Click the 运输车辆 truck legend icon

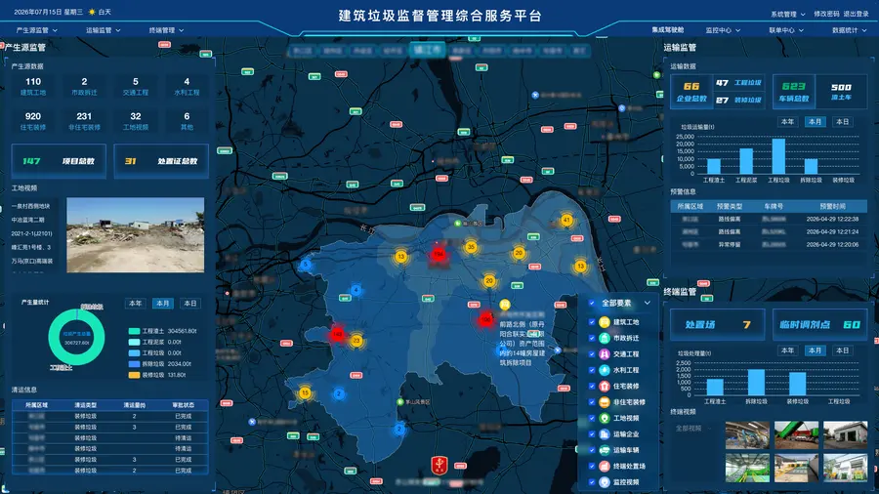pos(605,450)
